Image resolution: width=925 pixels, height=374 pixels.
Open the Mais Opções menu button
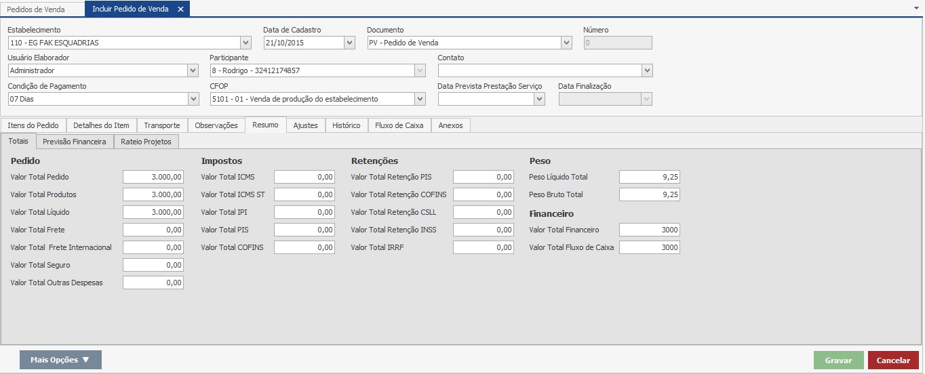60,360
